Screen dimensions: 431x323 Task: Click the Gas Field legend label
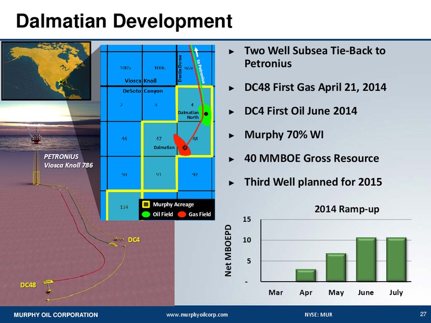pyautogui.click(x=199, y=214)
